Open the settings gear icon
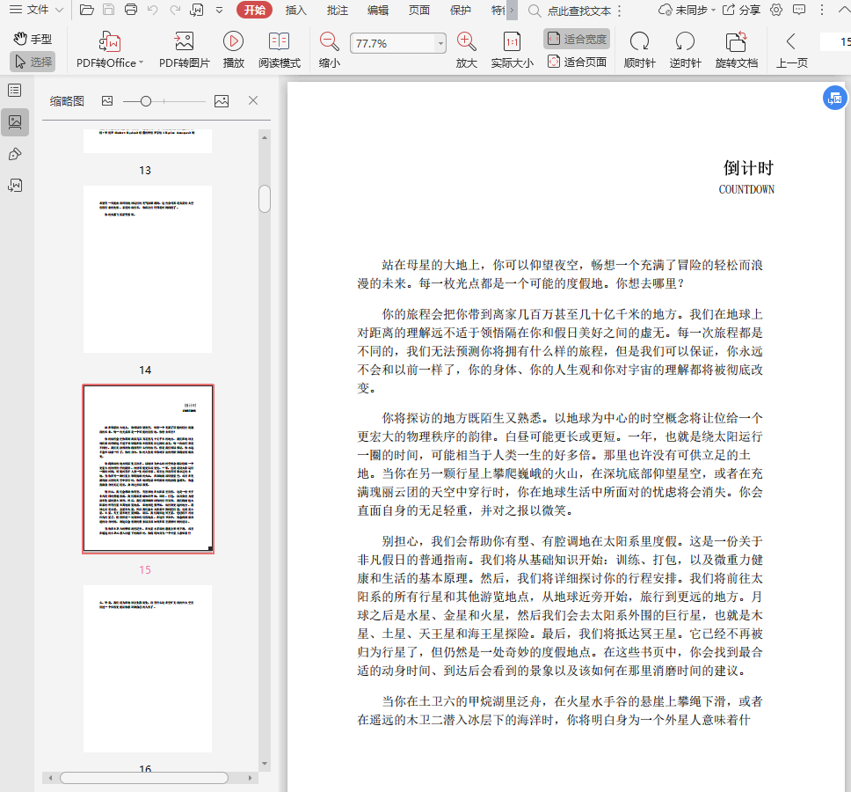Viewport: 851px width, 792px height. (776, 10)
